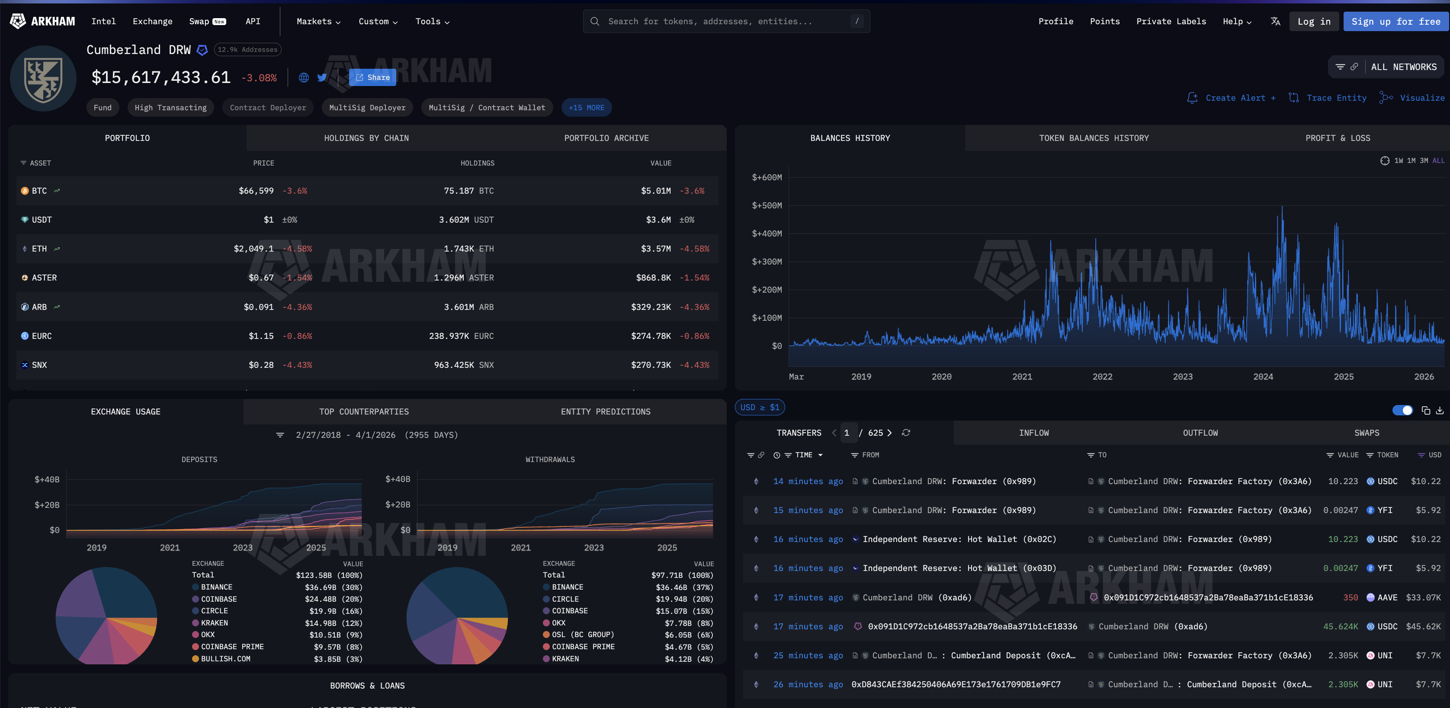The image size is (1450, 708).
Task: Click the Binance swatch in deposits legend
Action: click(x=196, y=587)
